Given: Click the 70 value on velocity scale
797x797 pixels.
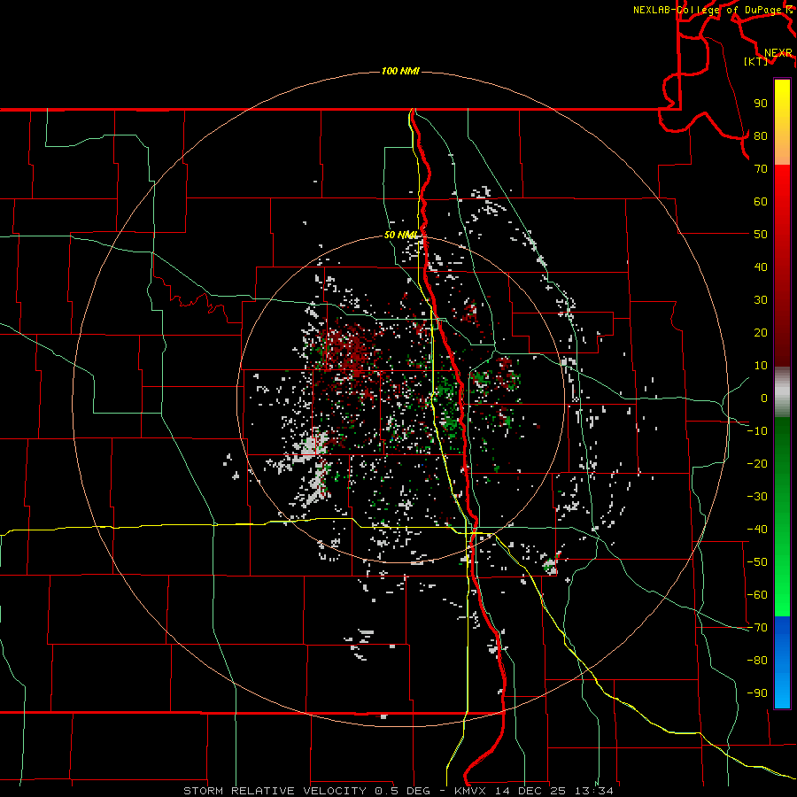Looking at the screenshot, I should 761,169.
